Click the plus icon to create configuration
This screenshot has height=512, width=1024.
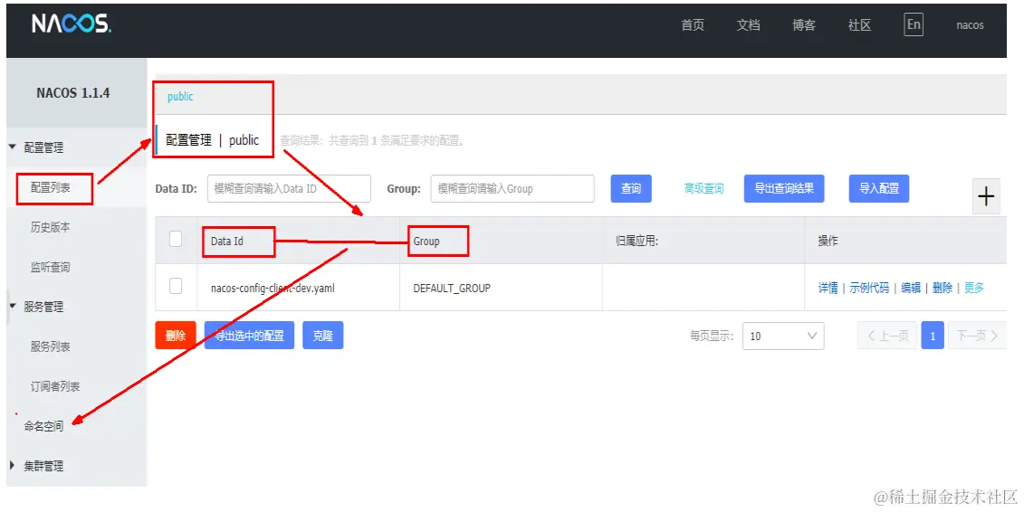click(x=986, y=195)
